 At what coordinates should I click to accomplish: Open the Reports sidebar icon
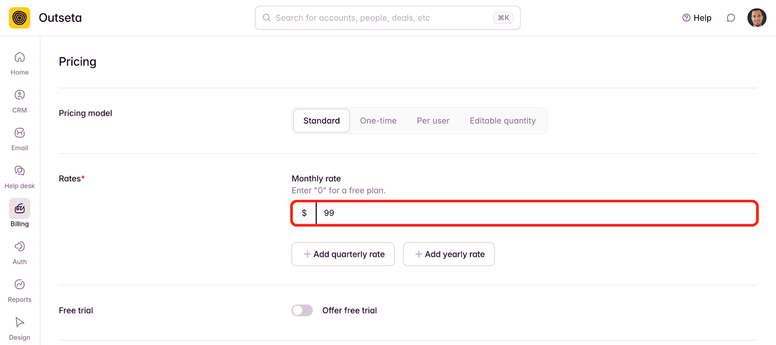coord(19,284)
